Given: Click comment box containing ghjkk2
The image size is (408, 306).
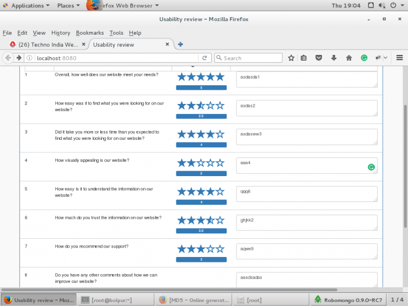Looking at the screenshot, I should coord(307,222).
